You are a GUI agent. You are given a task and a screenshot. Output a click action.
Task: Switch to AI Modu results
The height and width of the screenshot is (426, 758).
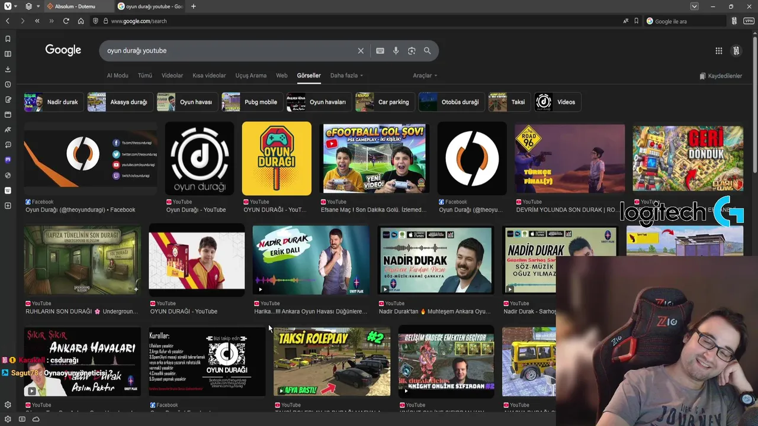click(117, 76)
